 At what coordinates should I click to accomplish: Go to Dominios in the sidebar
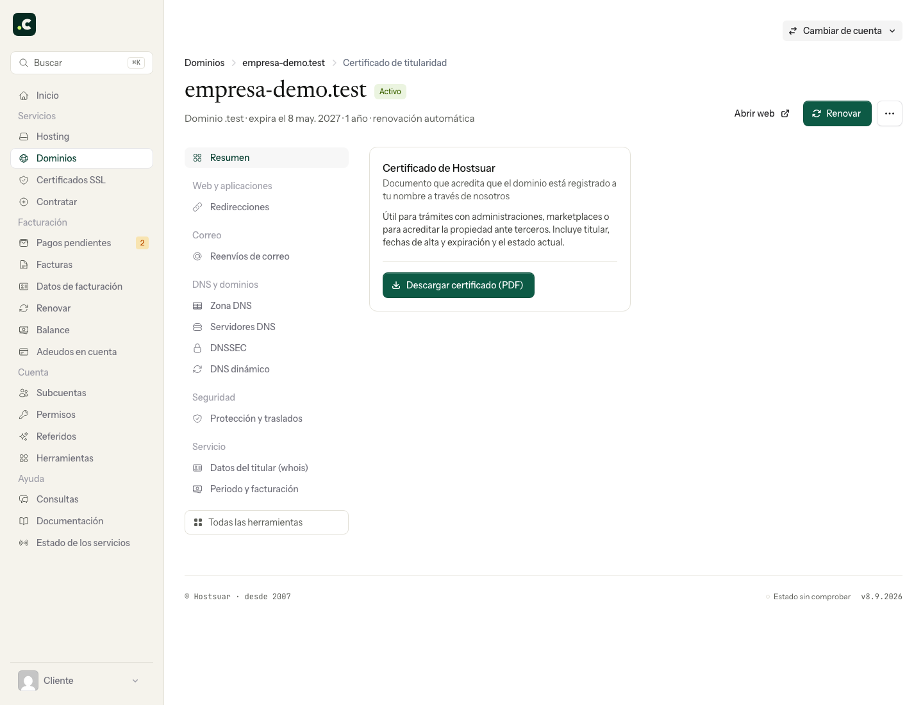tap(81, 158)
